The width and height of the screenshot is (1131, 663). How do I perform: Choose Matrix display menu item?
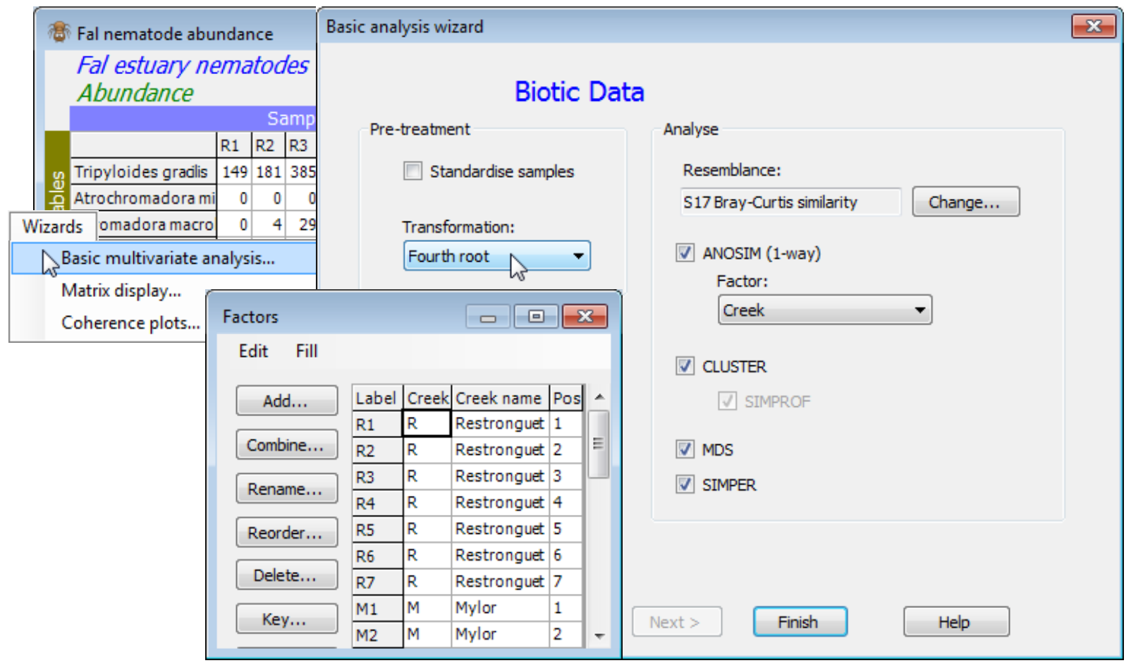121,291
